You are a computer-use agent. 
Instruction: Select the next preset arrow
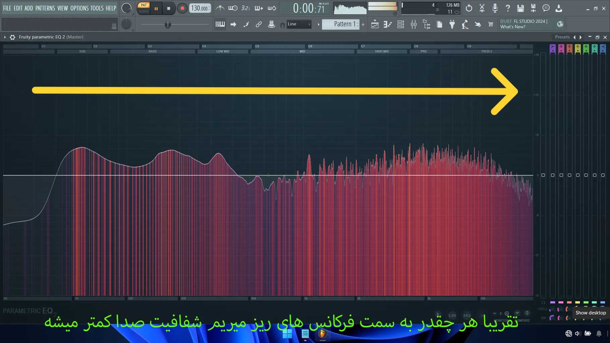coord(581,37)
